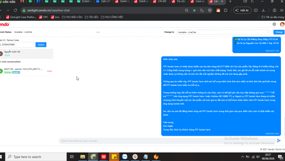285x161 pixels.
Task: Click the blue Change button
Action: [x=279, y=32]
